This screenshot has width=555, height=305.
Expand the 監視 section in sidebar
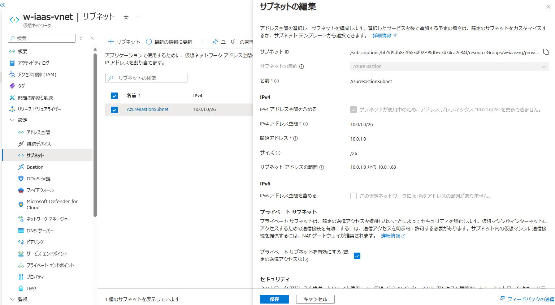tap(12, 299)
